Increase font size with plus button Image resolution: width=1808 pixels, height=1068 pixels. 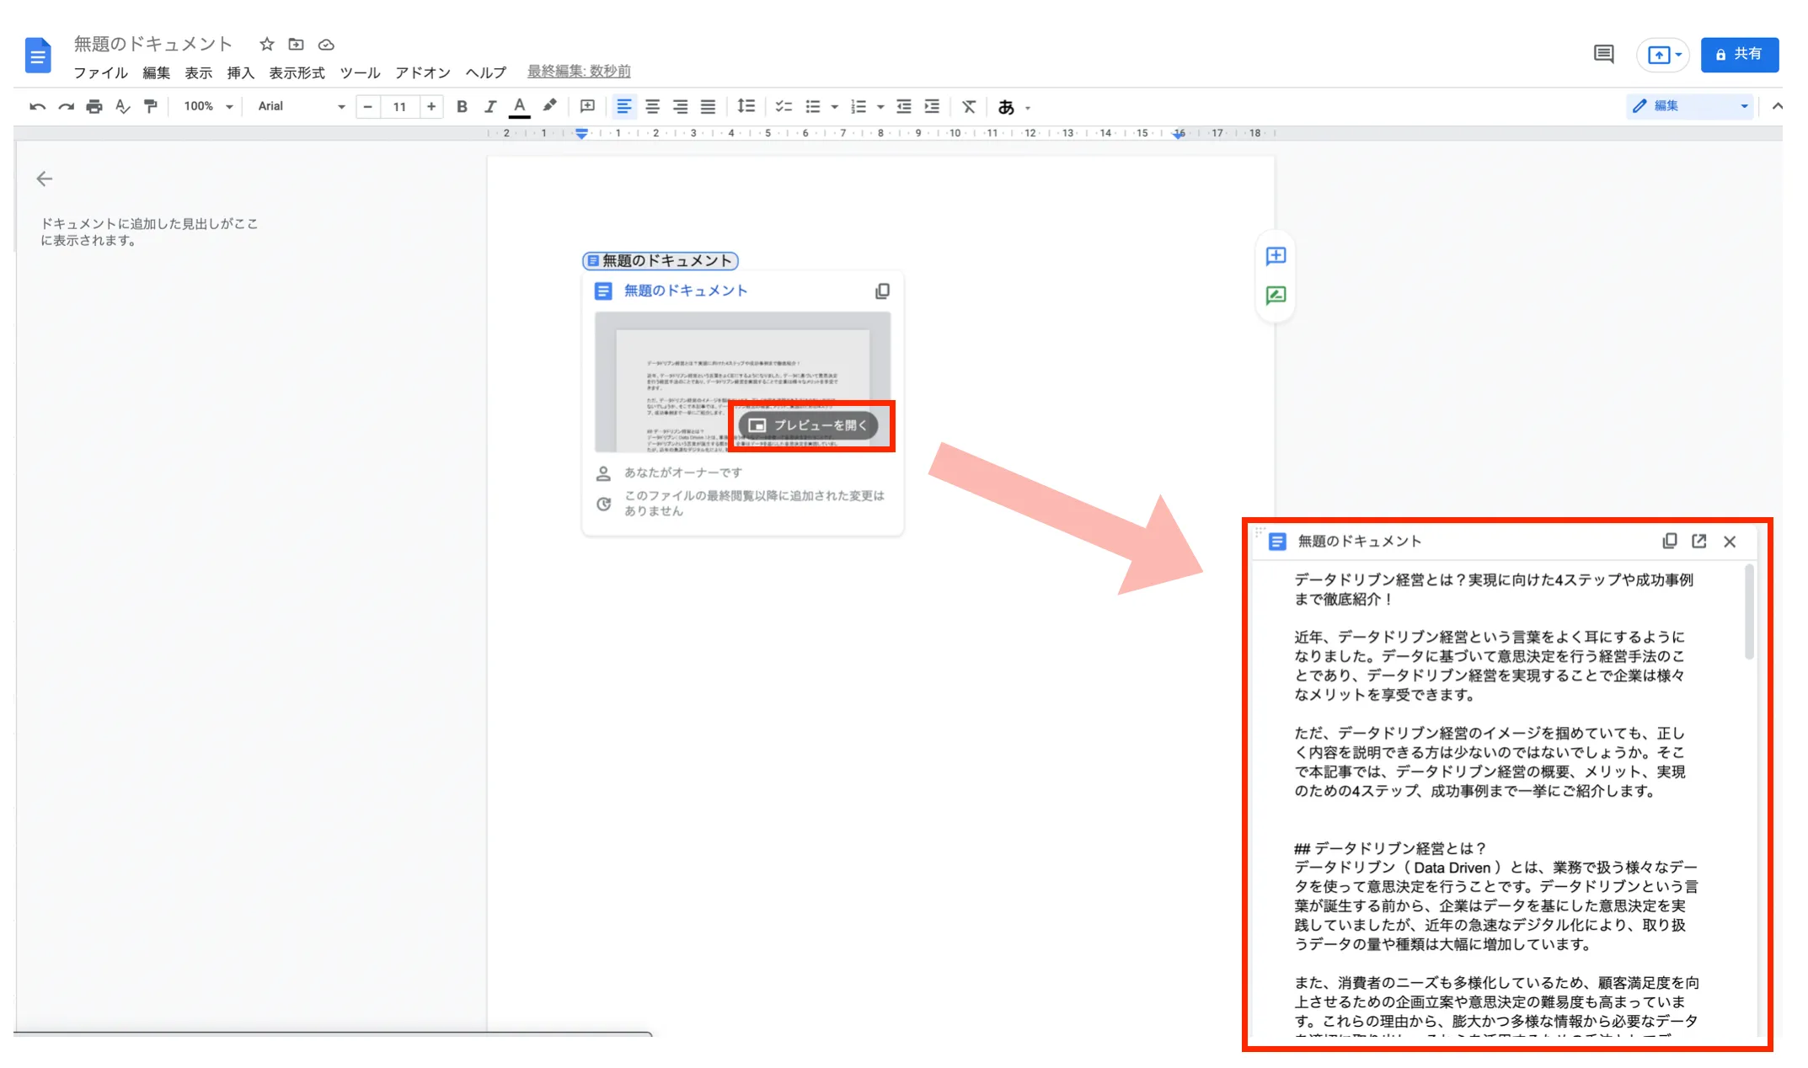[x=431, y=106]
